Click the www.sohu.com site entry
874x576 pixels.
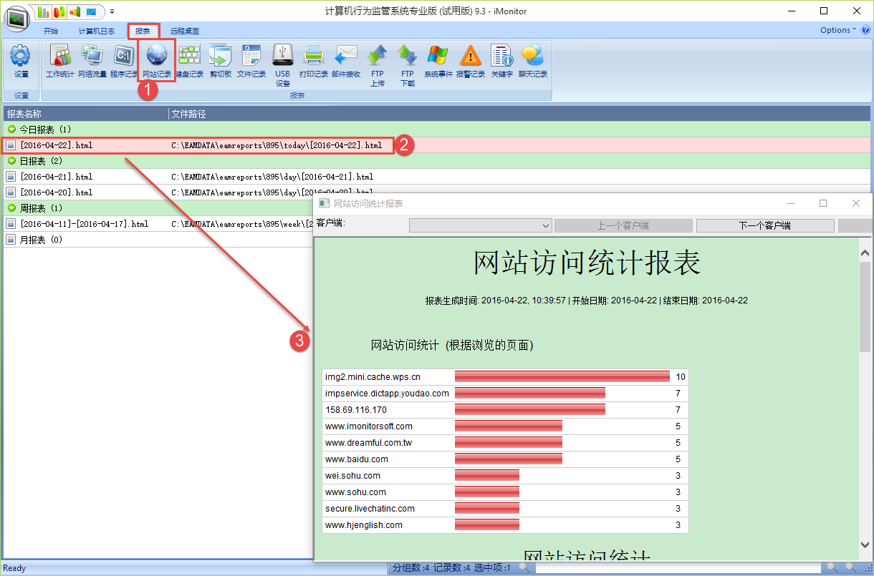pos(355,492)
